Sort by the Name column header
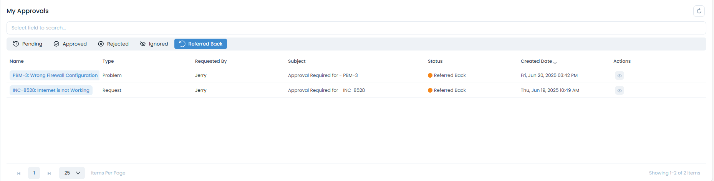Image resolution: width=714 pixels, height=181 pixels. tap(17, 61)
